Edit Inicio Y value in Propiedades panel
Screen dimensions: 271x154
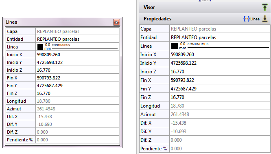point(220,63)
